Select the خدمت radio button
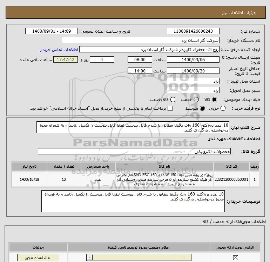This screenshot has width=270, height=262. pyautogui.click(x=196, y=100)
